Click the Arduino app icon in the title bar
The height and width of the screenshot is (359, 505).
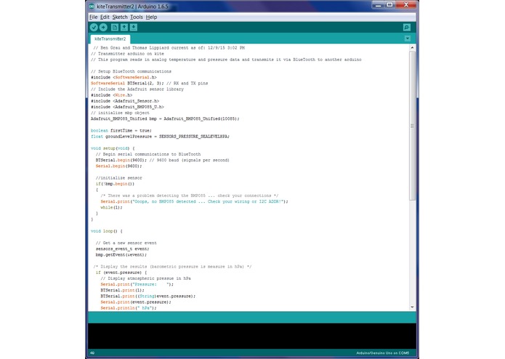click(92, 6)
